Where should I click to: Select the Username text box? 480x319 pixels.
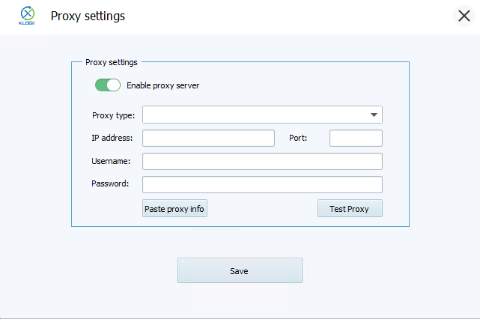(262, 161)
